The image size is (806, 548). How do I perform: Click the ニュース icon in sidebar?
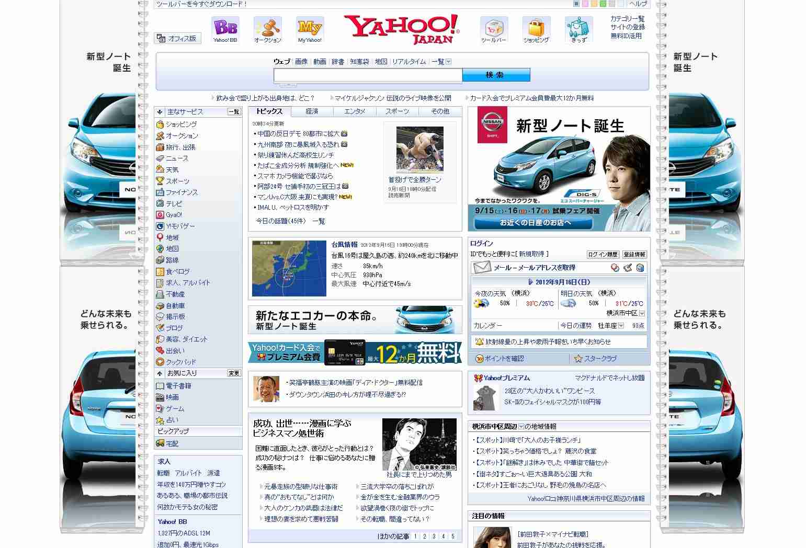(x=160, y=158)
